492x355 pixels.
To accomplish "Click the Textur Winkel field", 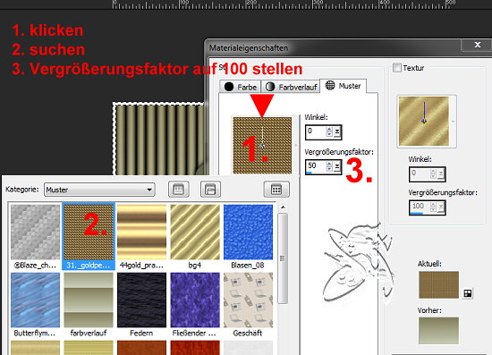I will click(420, 173).
